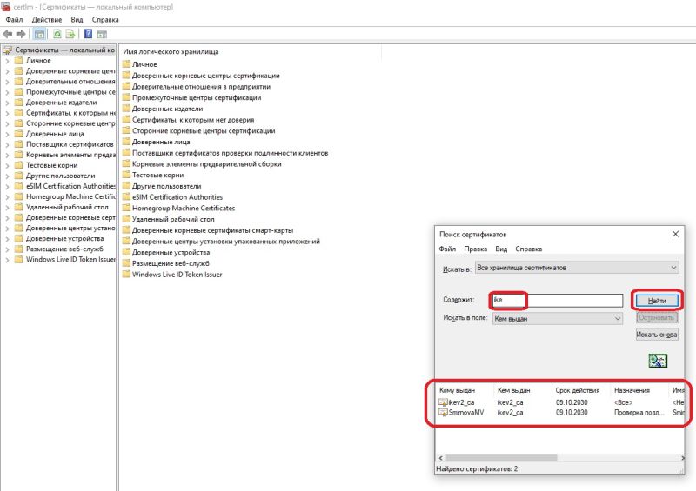Expand Windows Live ID Token Issuer tree node
The height and width of the screenshot is (491, 696).
(x=7, y=260)
